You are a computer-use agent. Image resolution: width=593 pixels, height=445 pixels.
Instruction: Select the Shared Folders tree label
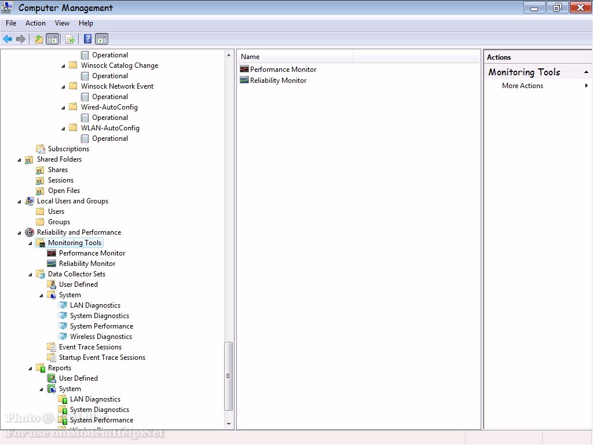click(x=59, y=159)
